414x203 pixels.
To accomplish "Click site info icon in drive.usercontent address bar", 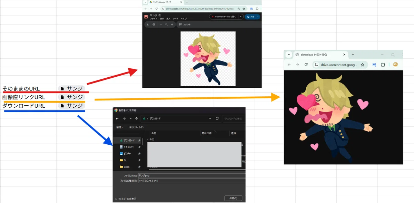I will click(316, 65).
